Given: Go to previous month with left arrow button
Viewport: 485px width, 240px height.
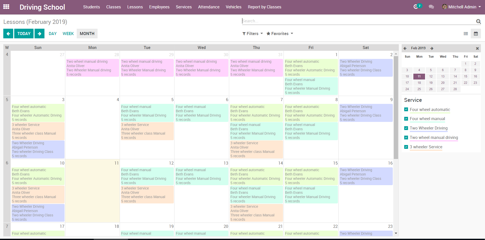Looking at the screenshot, I should pyautogui.click(x=8, y=34).
